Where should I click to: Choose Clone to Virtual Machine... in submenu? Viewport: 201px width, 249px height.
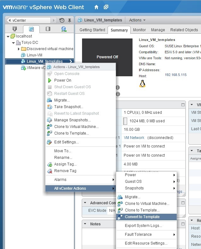pyautogui.click(x=146, y=204)
